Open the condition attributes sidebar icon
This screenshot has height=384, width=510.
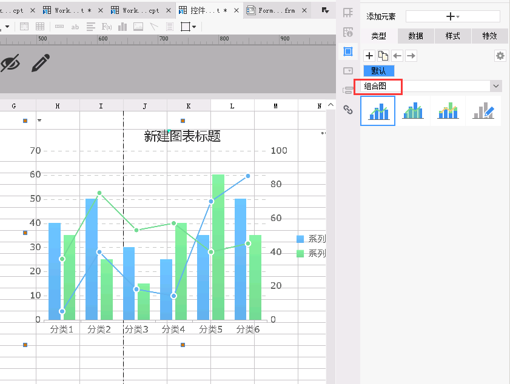[348, 90]
